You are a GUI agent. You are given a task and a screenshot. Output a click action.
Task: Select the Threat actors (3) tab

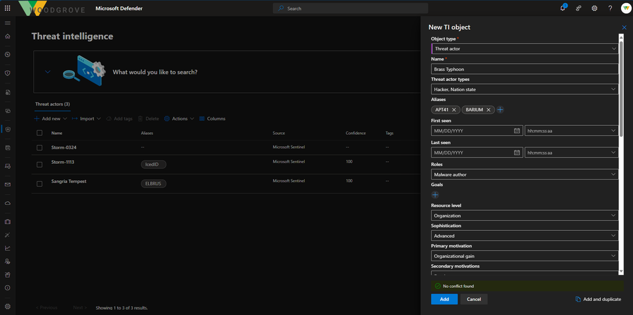[x=53, y=104]
